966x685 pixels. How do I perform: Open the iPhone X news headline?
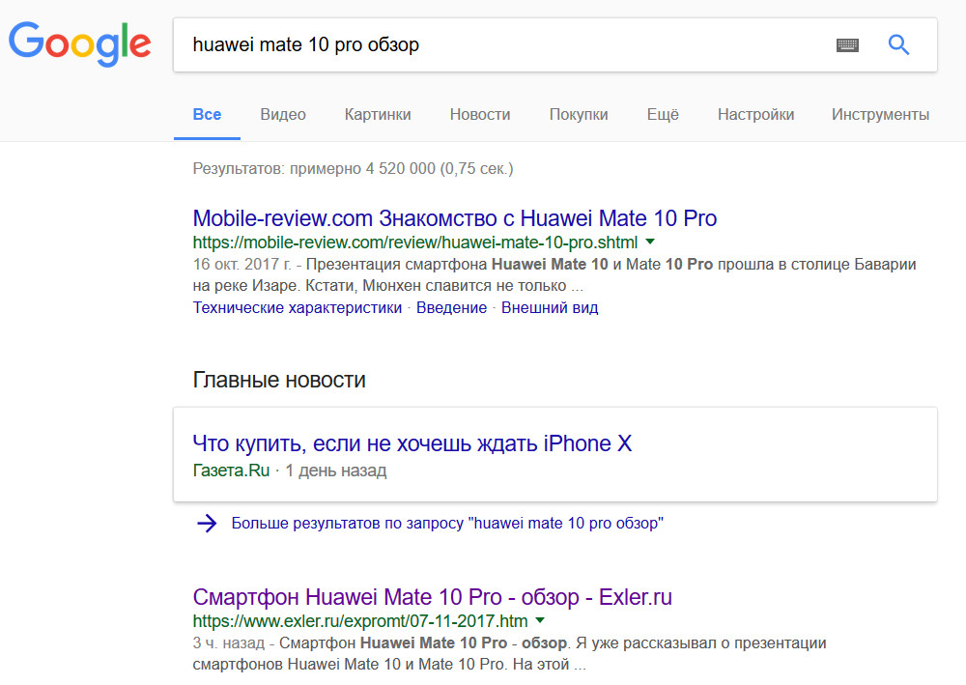tap(412, 444)
